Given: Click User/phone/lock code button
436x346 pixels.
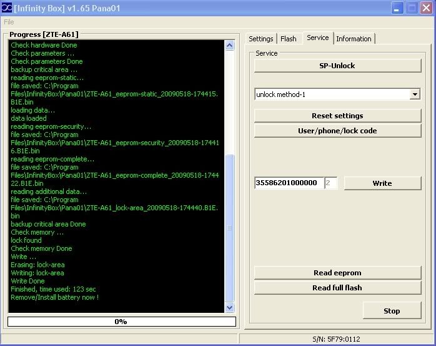Looking at the screenshot, I should pyautogui.click(x=337, y=131).
